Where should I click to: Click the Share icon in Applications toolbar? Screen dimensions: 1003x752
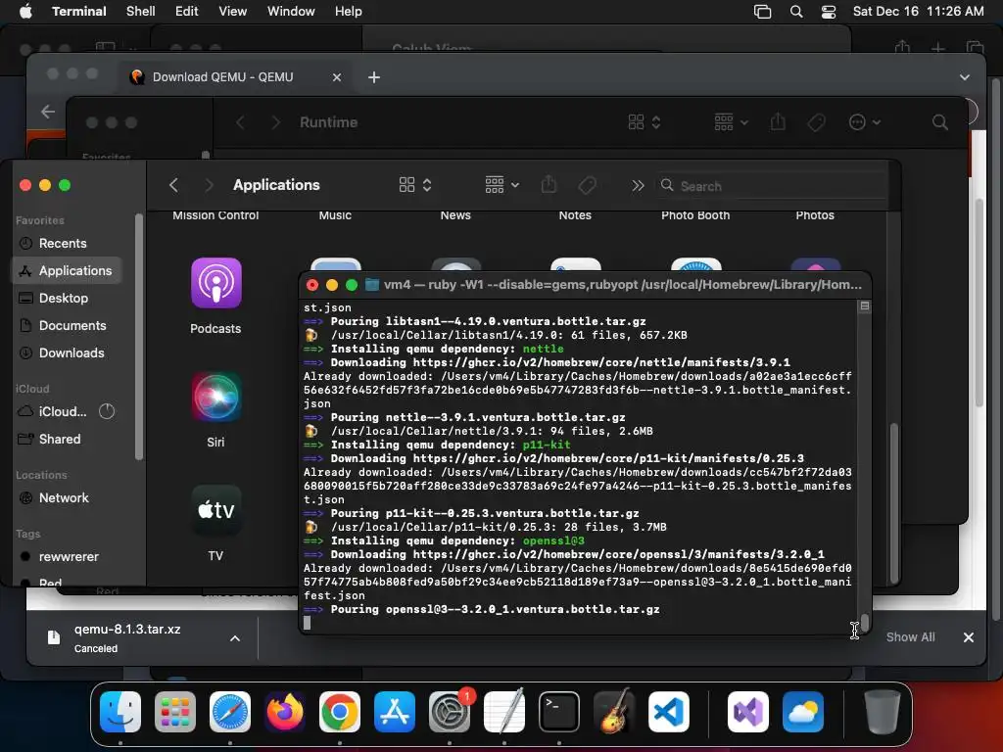pos(549,185)
